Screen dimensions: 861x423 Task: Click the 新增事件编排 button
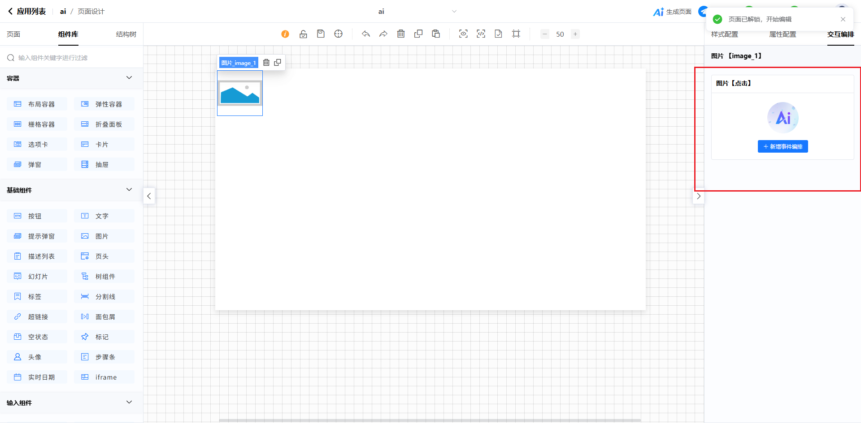[x=783, y=146]
